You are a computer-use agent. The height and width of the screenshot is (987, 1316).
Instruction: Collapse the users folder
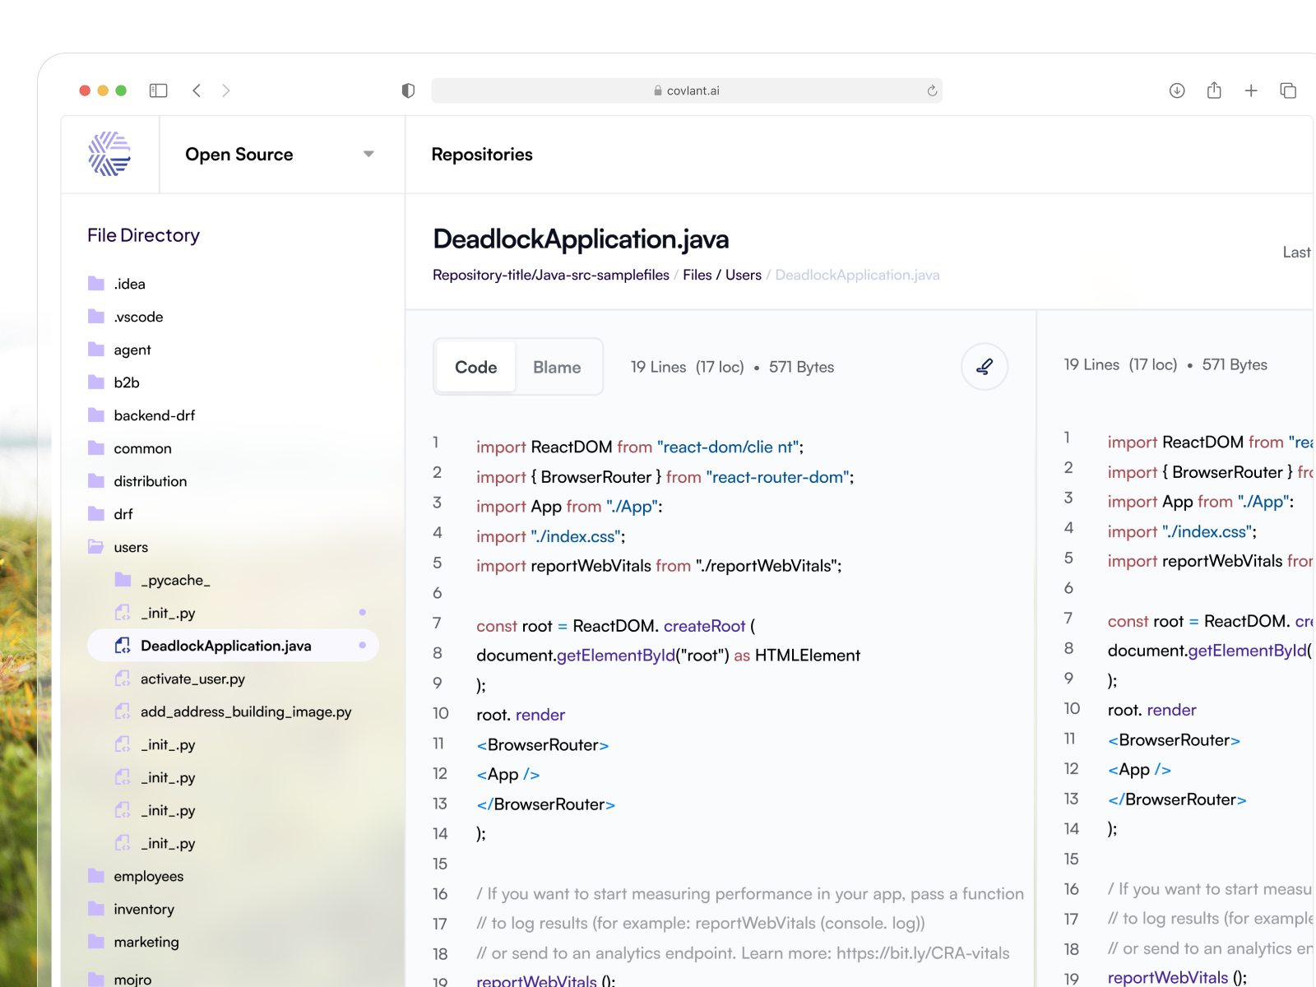[131, 547]
